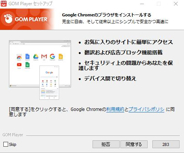Click the bullet text '翻訳および広告ブロック機能搭載'
Screen dimensions: 184x153
coord(123,52)
